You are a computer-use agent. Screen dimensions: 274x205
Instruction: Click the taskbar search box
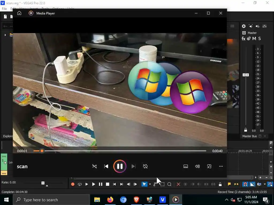[51, 200]
